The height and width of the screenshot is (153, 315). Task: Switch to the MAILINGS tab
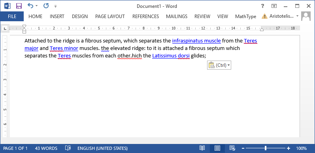tap(177, 17)
